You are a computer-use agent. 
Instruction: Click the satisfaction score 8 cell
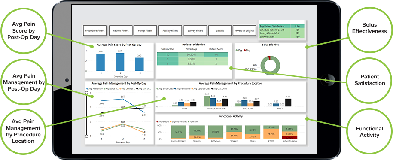click(x=168, y=63)
